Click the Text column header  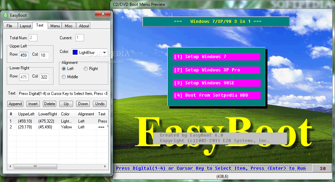coord(102,114)
